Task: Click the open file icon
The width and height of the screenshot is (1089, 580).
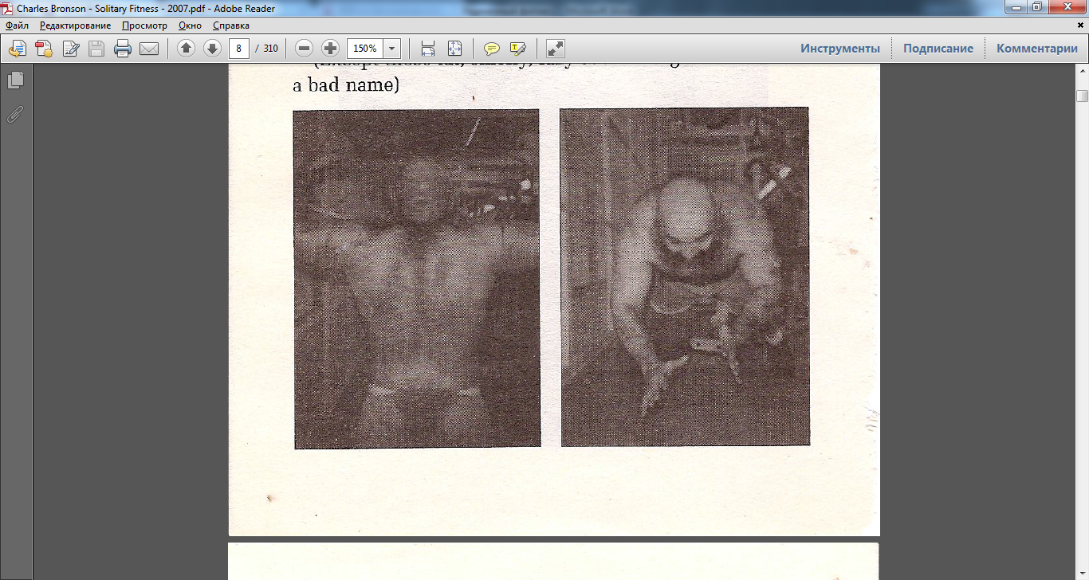Action: point(18,49)
